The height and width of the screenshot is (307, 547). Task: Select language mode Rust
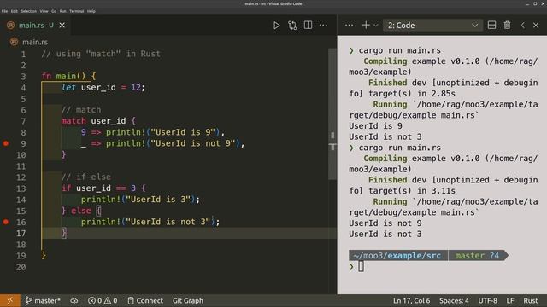(531, 300)
